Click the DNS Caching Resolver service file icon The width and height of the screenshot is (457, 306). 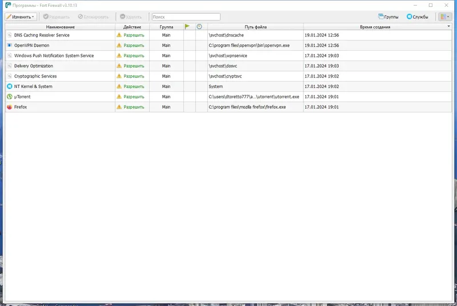point(10,35)
